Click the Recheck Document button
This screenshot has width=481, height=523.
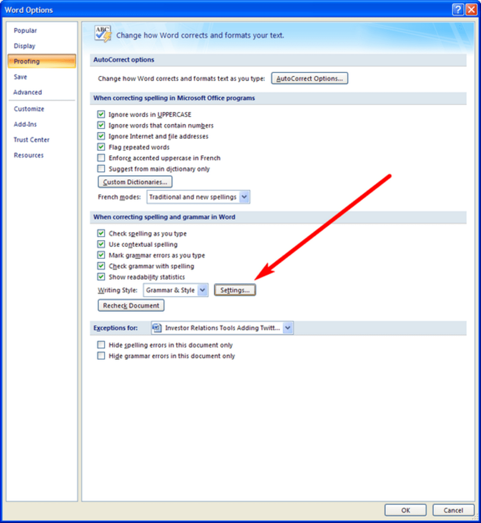click(x=131, y=306)
